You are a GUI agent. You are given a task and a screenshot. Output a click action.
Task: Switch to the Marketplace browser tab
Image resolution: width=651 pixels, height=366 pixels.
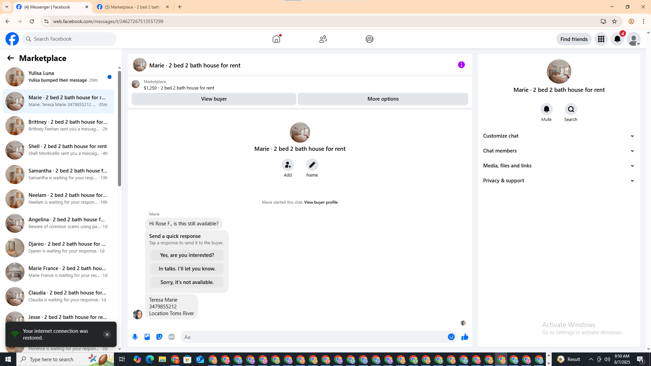(x=132, y=7)
